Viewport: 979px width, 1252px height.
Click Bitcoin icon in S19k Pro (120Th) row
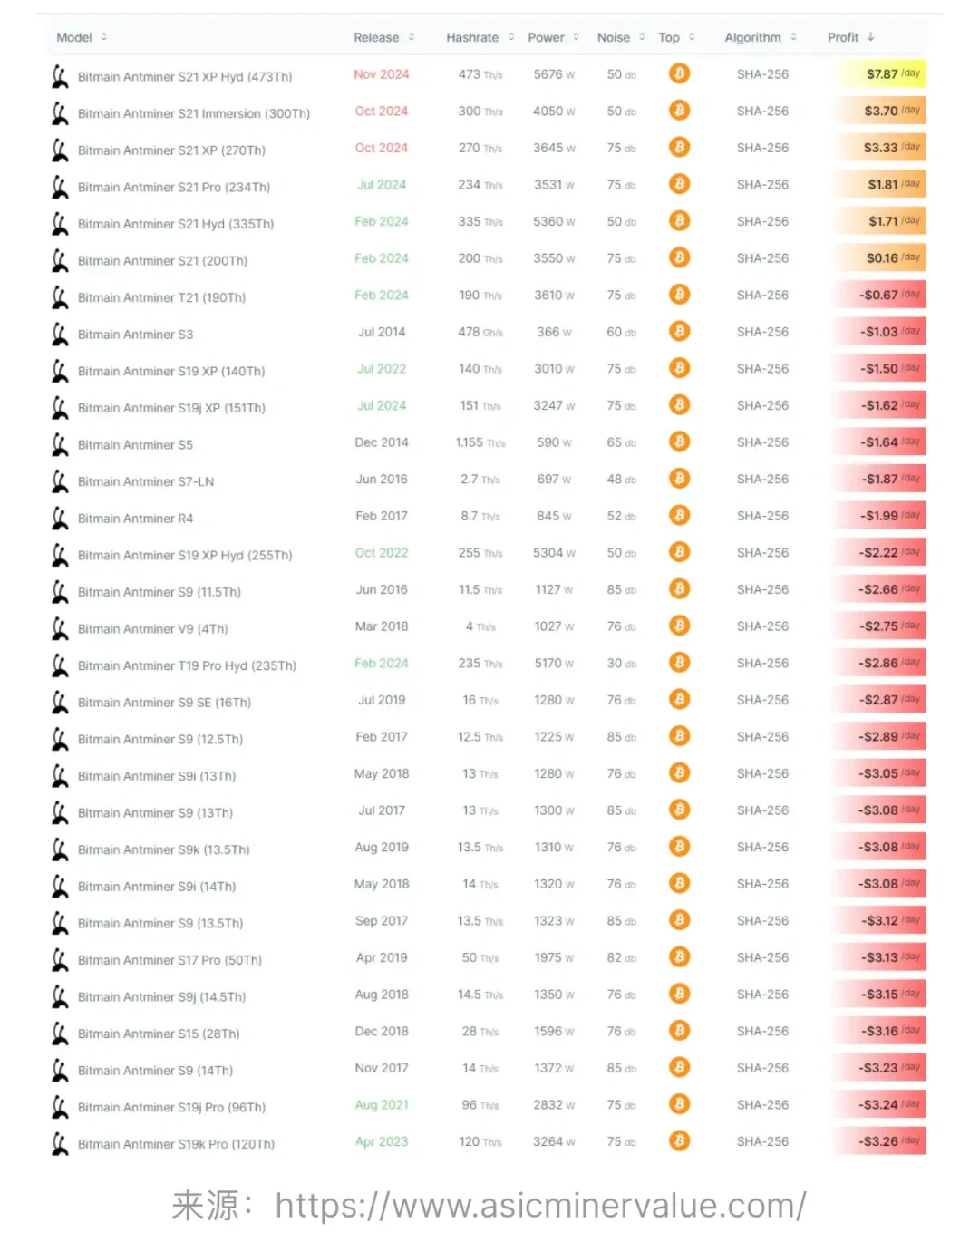pos(679,1140)
